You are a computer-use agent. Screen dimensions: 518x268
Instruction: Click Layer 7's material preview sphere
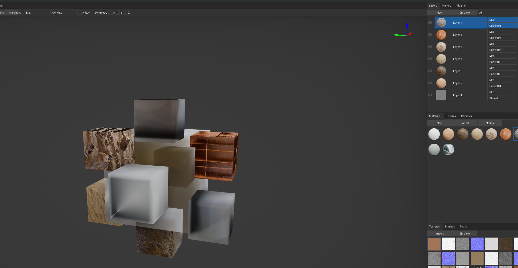click(x=441, y=22)
